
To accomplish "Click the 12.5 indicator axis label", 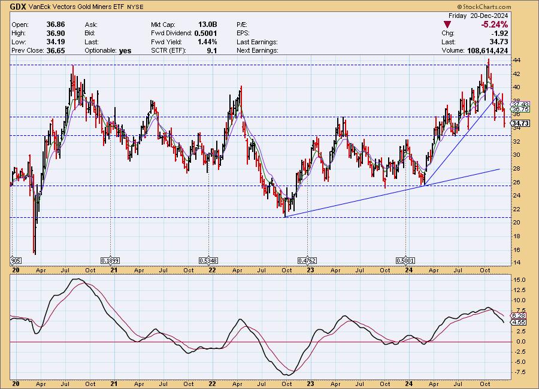I will (x=519, y=290).
